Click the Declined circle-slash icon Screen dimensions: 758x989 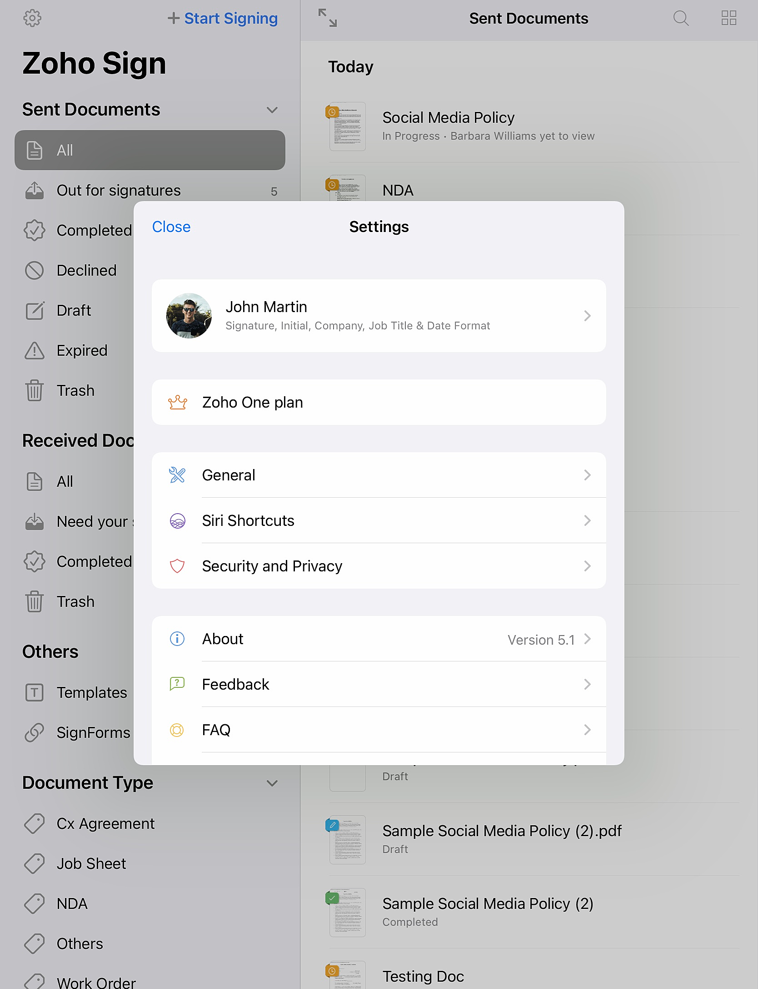35,270
